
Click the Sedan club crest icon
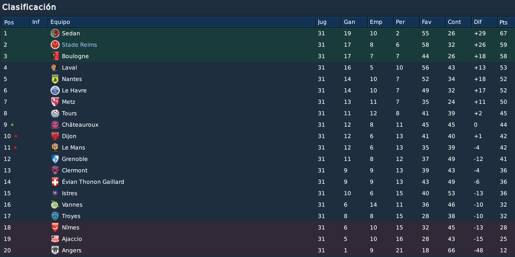coord(55,33)
